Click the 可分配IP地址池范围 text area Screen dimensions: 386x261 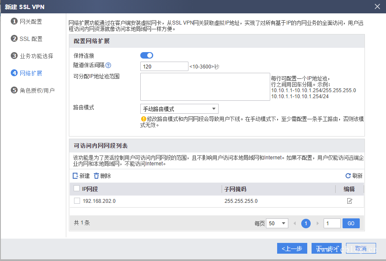205,87
